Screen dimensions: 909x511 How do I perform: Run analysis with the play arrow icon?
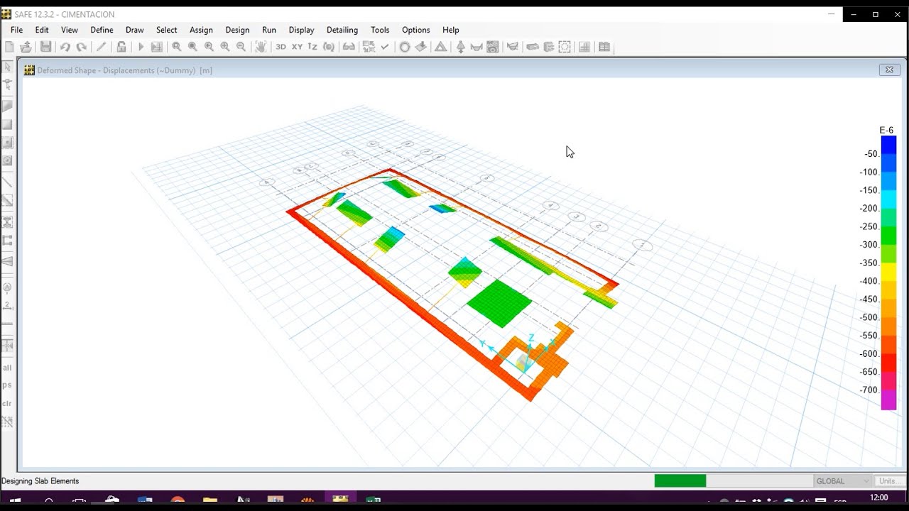141,47
